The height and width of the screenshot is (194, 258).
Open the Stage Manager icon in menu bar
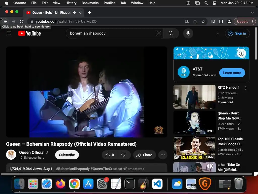[x=197, y=3]
